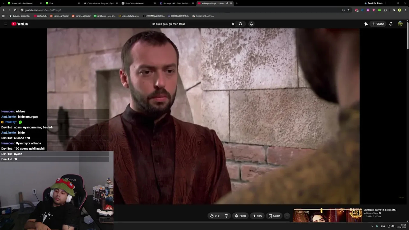Open Muhteşem Yüzyıl 13. Bölüm thumbnail
409x230 pixels.
pyautogui.click(x=328, y=216)
